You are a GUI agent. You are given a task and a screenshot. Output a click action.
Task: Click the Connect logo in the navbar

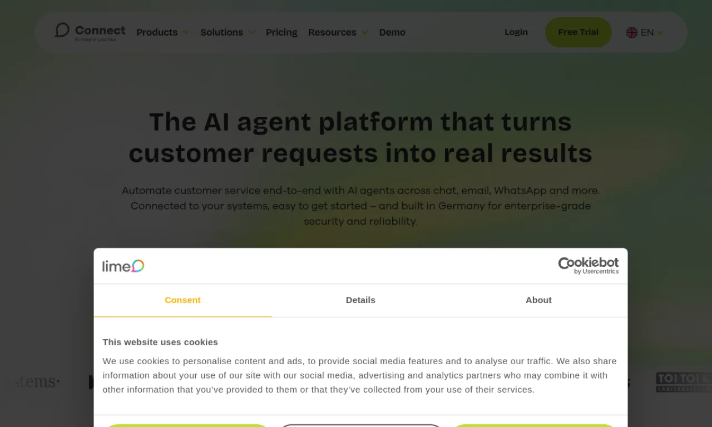(x=90, y=32)
